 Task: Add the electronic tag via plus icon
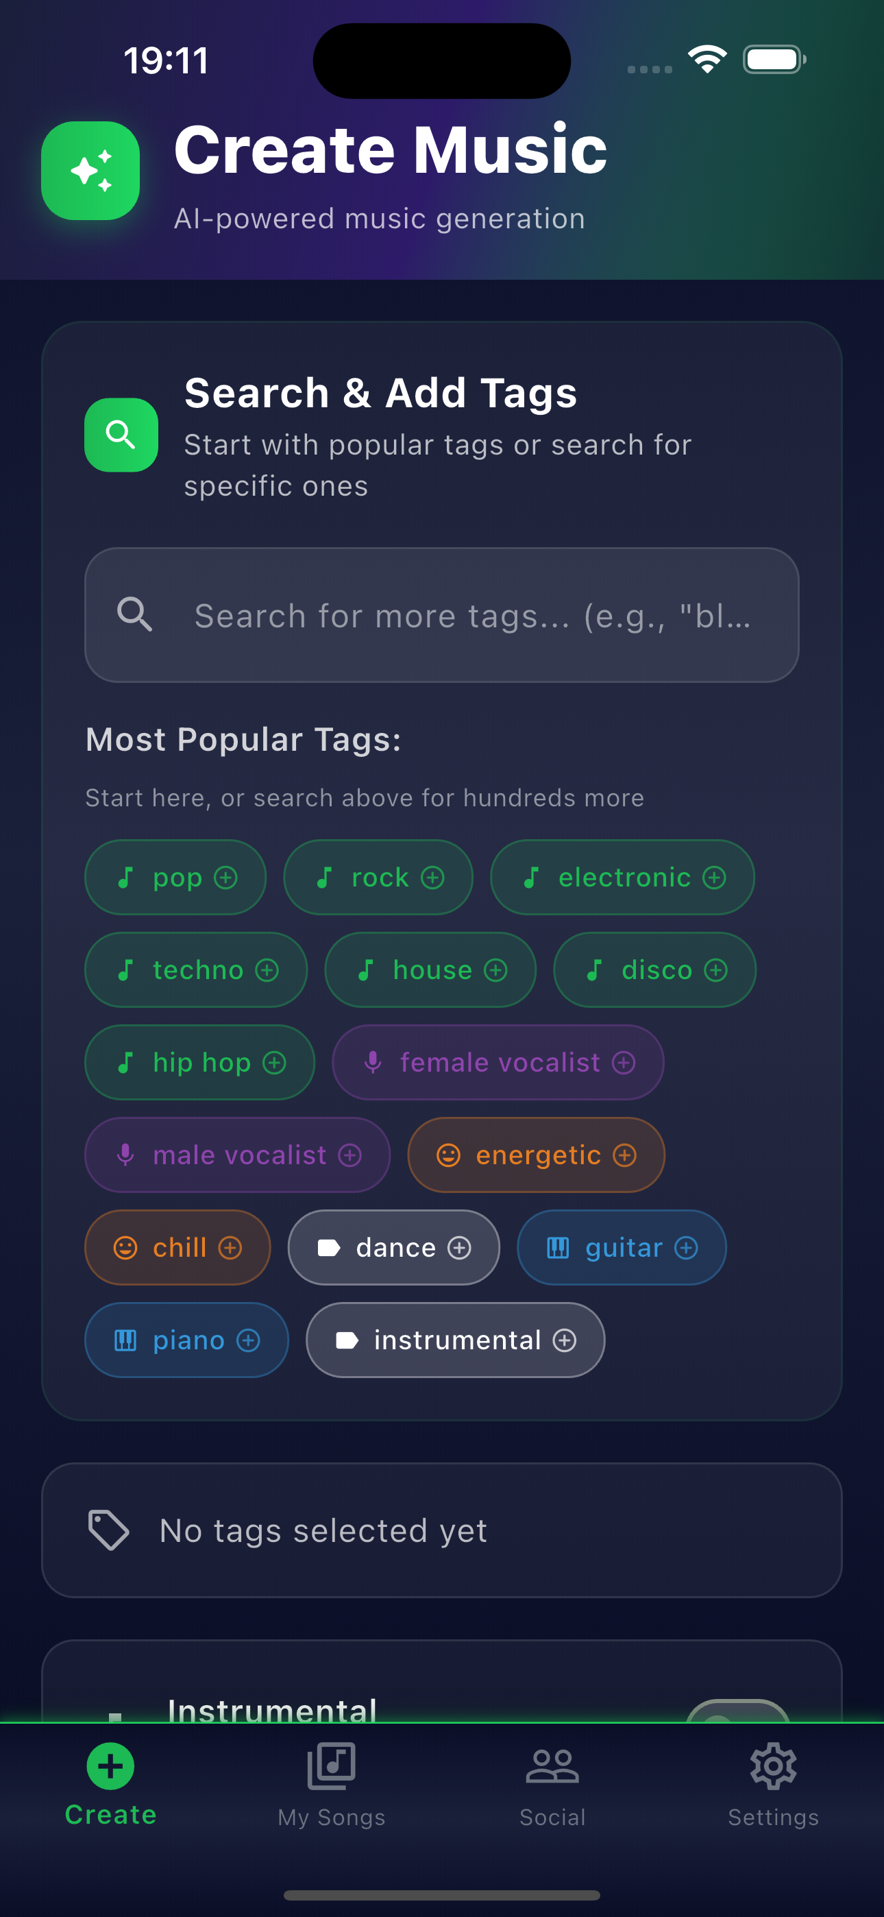tap(714, 878)
